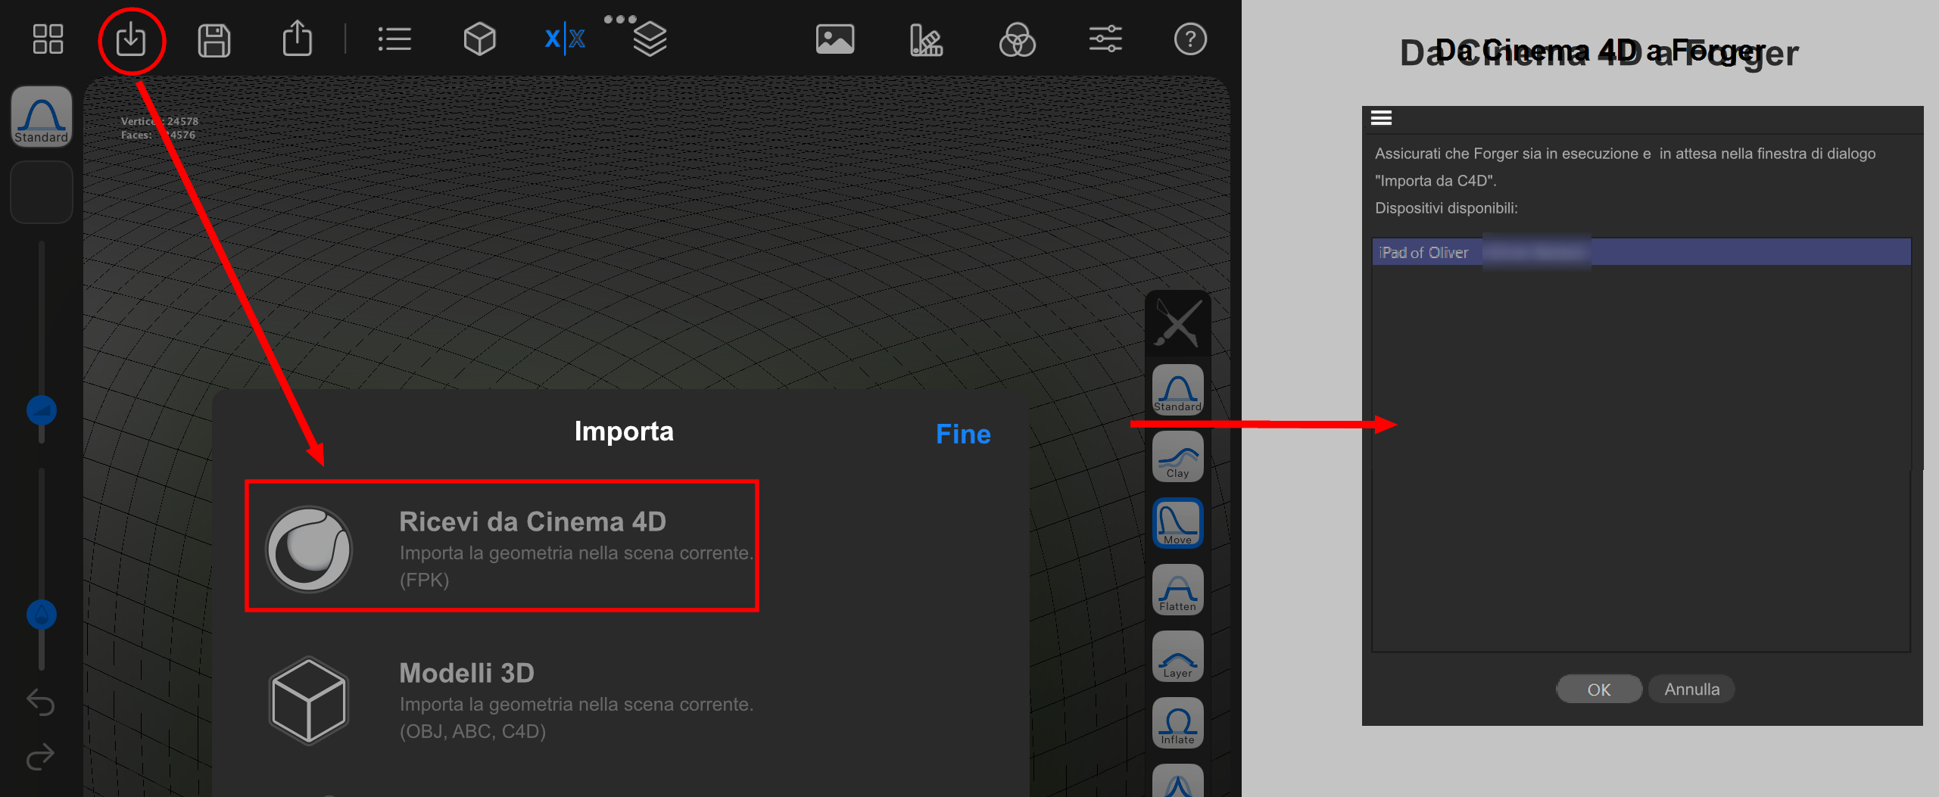The image size is (1939, 797).
Task: Toggle the X symmetry icon
Action: 565,39
